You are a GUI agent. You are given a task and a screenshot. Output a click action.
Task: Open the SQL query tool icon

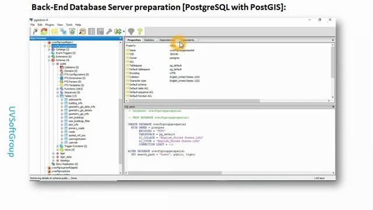tap(83, 32)
